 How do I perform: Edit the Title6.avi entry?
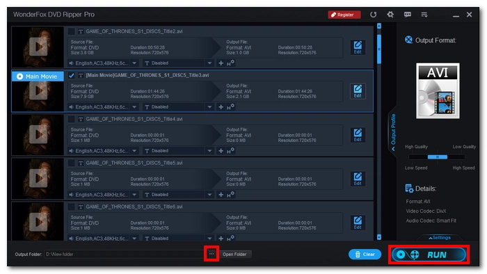[x=358, y=223]
